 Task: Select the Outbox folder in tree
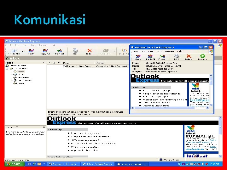[21, 75]
